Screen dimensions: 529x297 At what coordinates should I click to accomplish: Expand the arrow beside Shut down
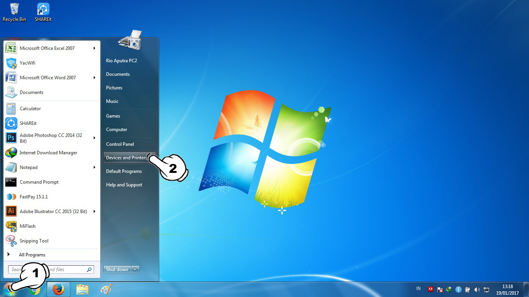[x=135, y=270]
